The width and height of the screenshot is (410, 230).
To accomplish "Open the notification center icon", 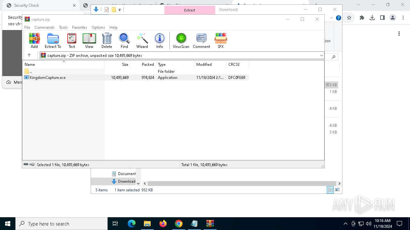I will click(x=399, y=224).
